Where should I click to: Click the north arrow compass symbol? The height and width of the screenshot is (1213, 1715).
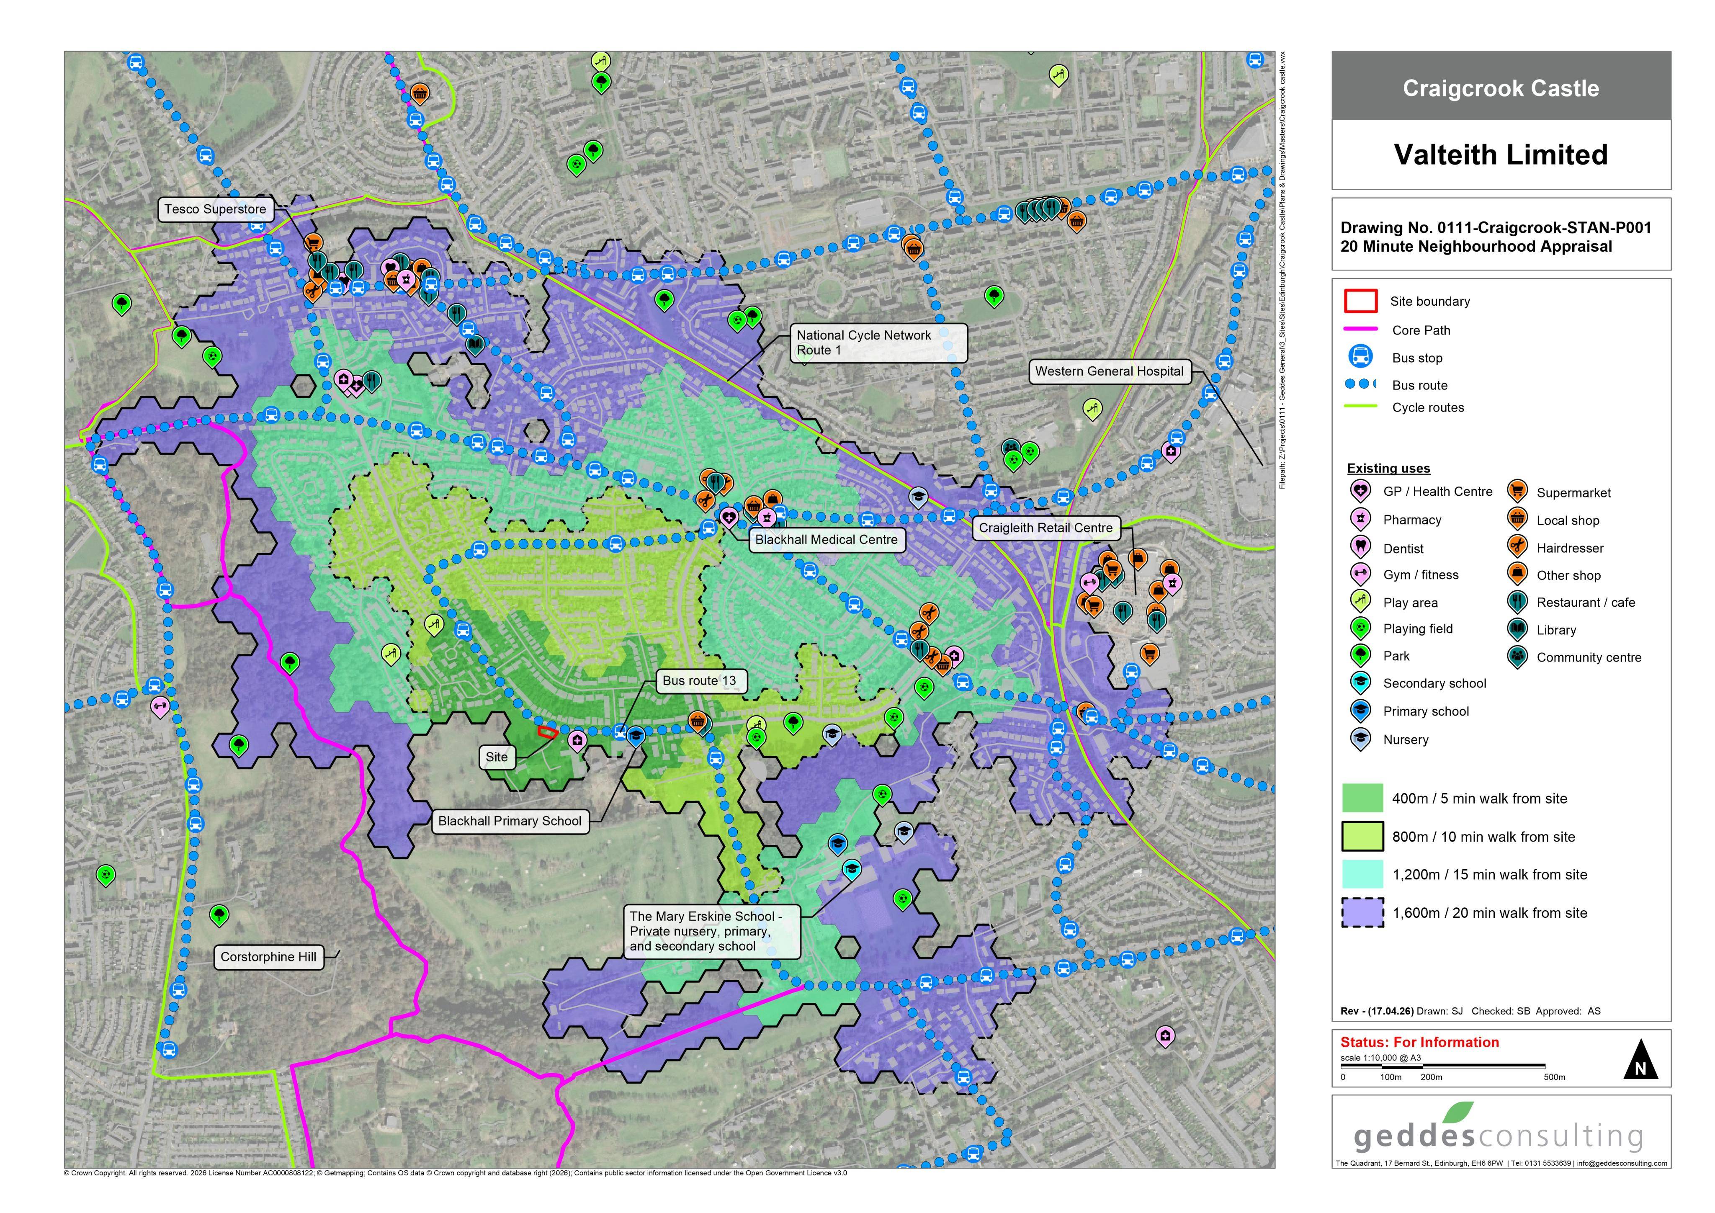(x=1640, y=1060)
